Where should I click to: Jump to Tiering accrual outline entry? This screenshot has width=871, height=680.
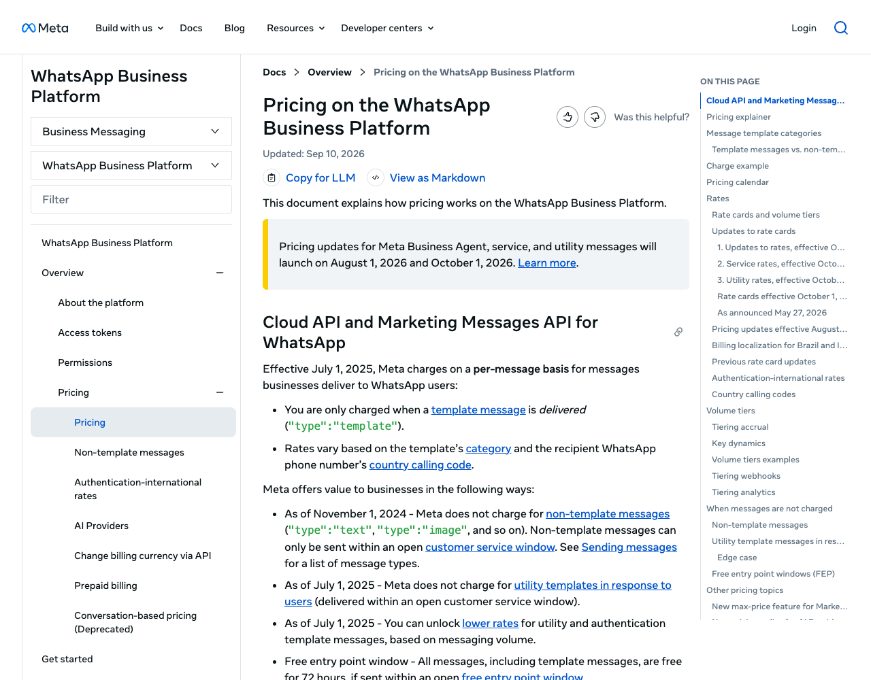(x=740, y=427)
